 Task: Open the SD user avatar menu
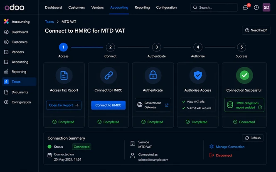click(266, 7)
